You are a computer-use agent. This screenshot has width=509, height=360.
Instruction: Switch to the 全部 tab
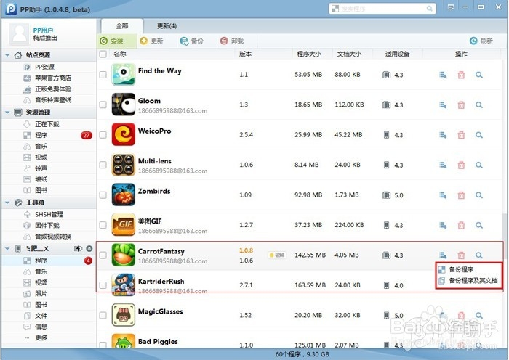coord(122,26)
